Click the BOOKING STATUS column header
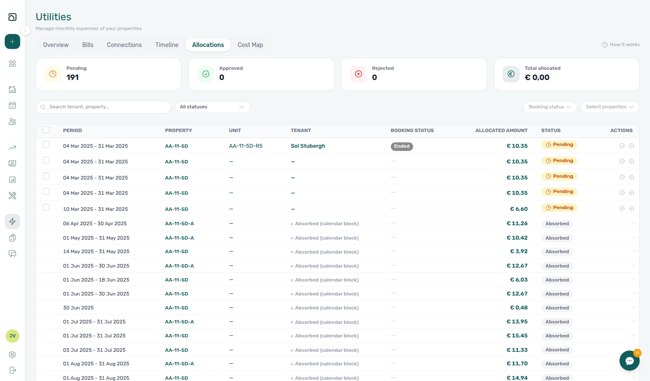This screenshot has height=381, width=650. point(412,130)
